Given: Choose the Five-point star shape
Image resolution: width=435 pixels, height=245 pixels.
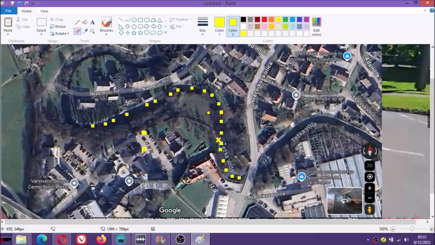Looking at the screenshot, I should pos(134,33).
